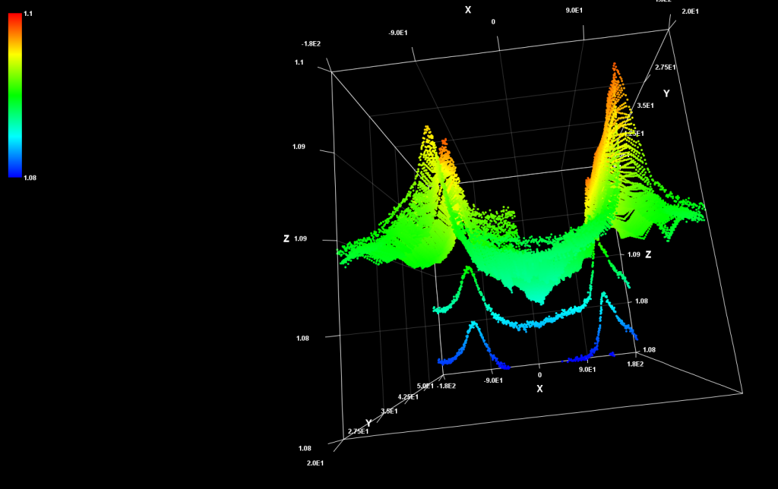Select the -1.8E2 tick label on the top X axis
The image size is (778, 489).
[311, 43]
